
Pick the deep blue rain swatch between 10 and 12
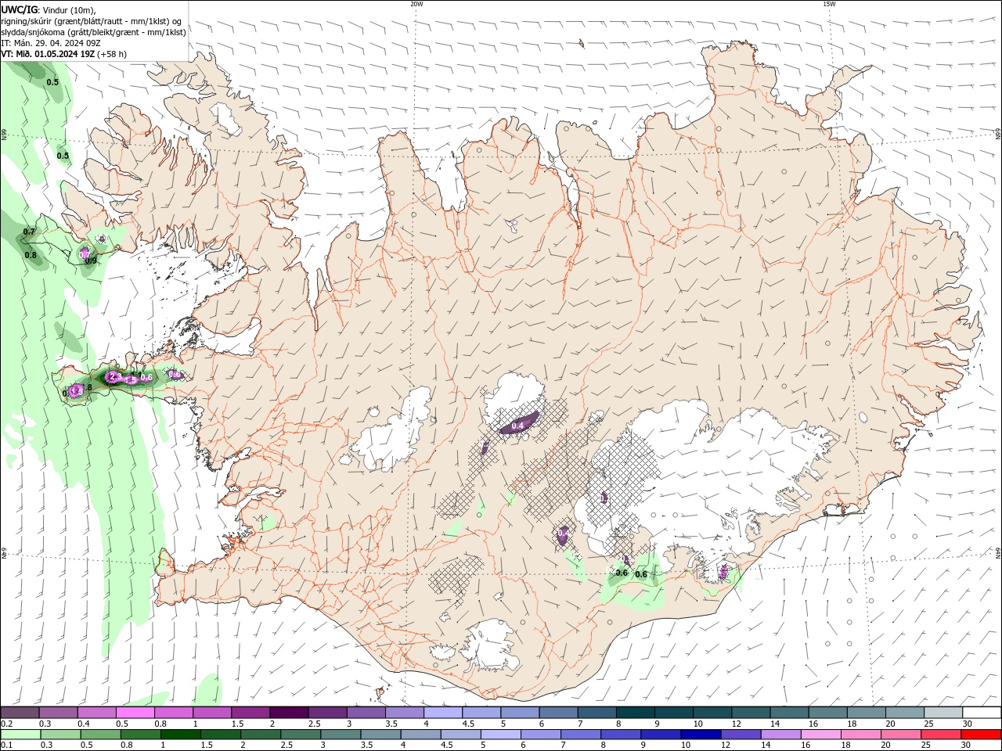pyautogui.click(x=700, y=735)
